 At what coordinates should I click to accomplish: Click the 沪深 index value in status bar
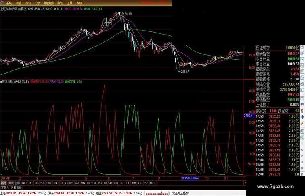pos(58,193)
